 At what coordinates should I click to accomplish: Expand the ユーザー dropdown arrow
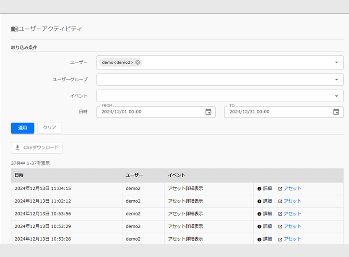(x=336, y=63)
